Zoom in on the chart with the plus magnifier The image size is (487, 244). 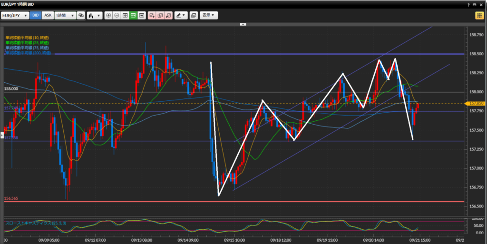click(108, 15)
